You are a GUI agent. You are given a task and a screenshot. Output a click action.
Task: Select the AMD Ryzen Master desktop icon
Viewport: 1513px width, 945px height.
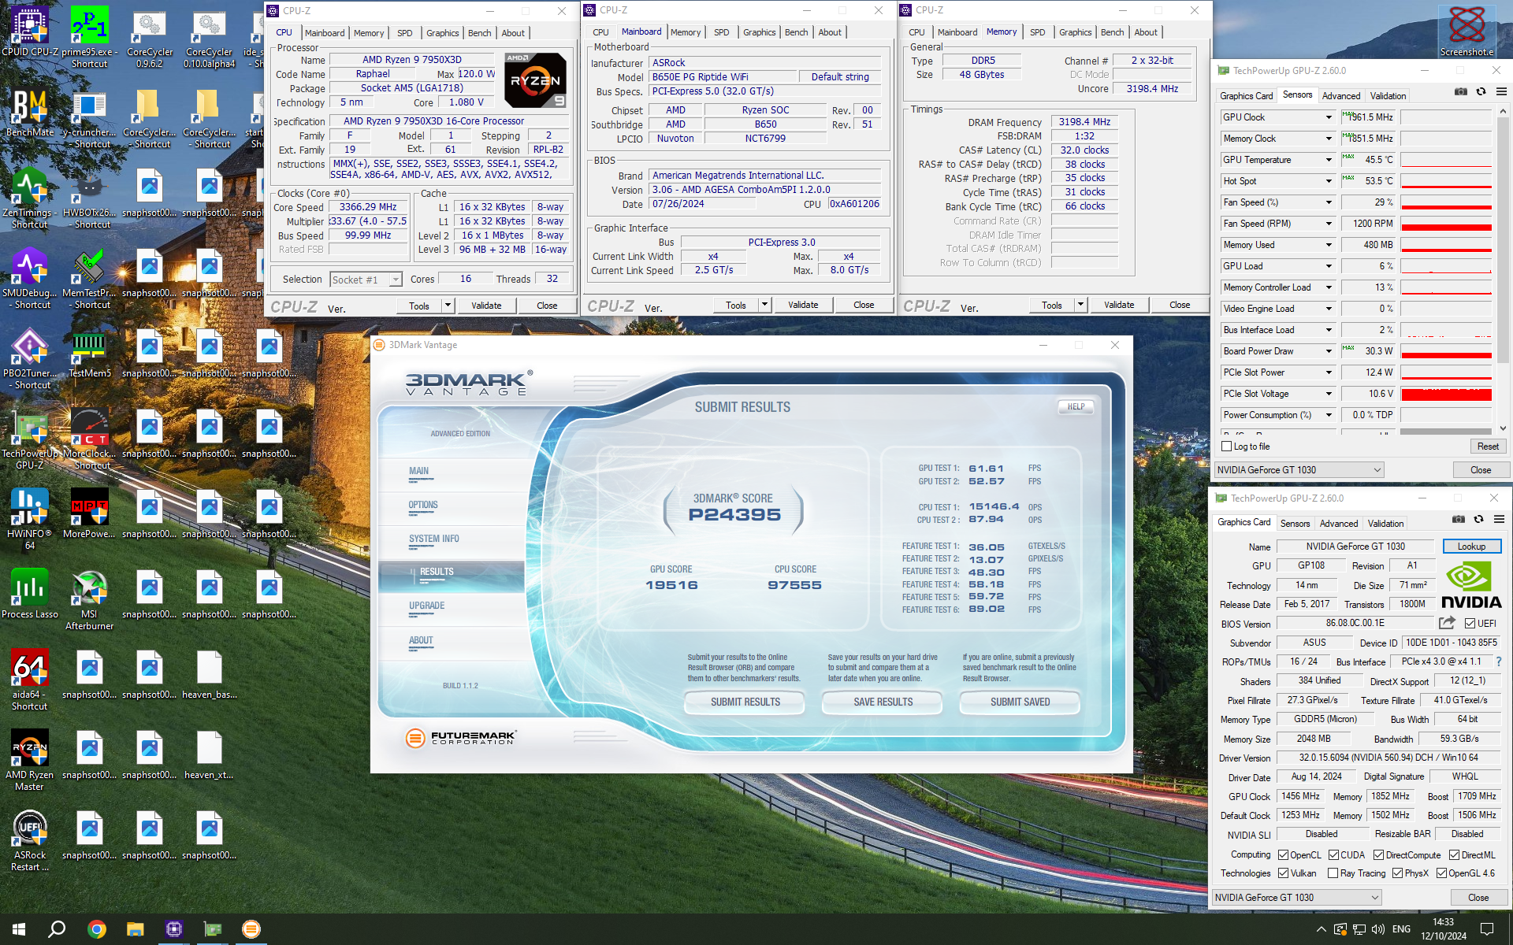30,760
